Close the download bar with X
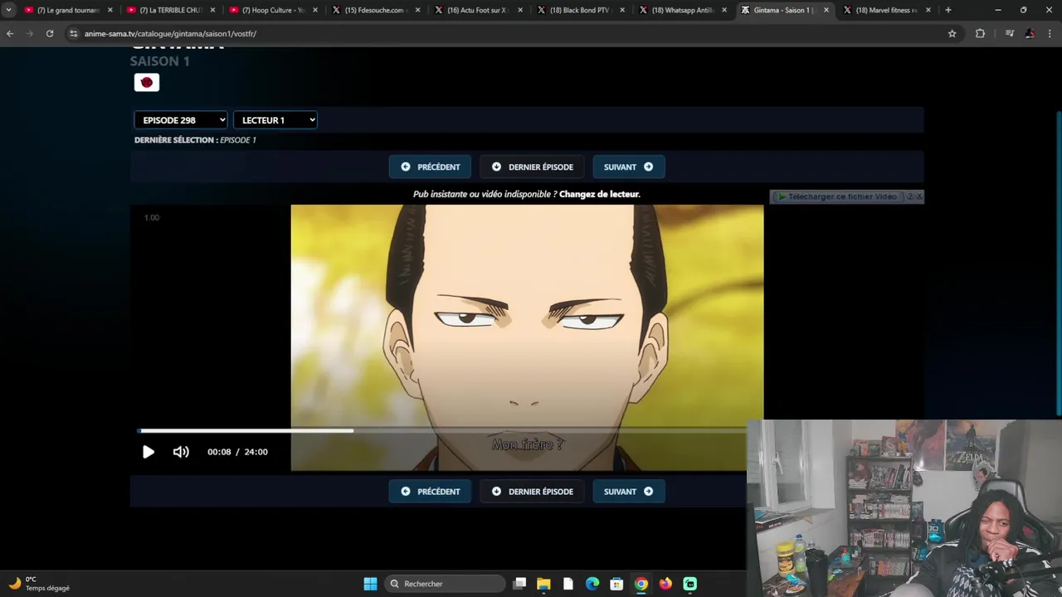This screenshot has height=597, width=1062. [x=918, y=197]
